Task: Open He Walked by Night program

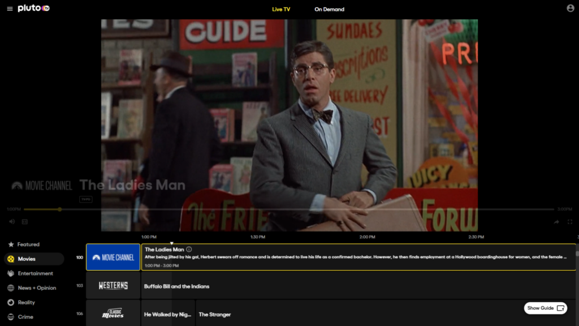Action: coord(168,314)
